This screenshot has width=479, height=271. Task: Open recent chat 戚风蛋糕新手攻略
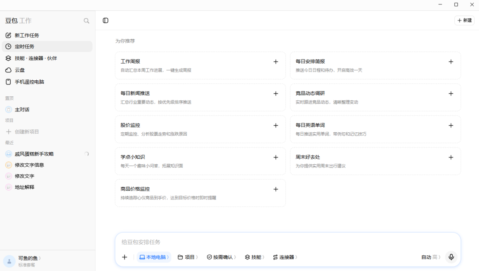point(47,154)
